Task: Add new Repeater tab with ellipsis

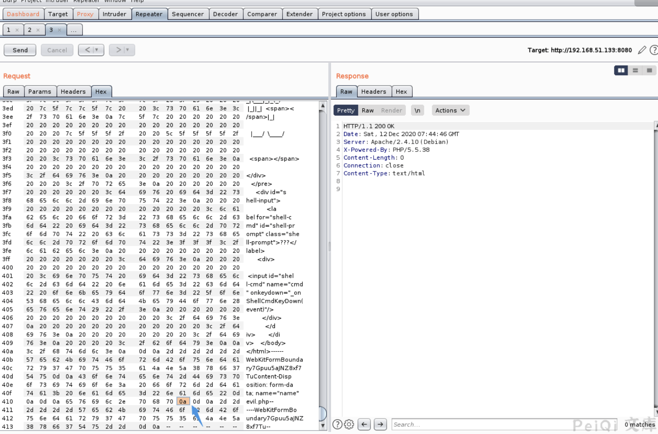Action: pyautogui.click(x=74, y=30)
